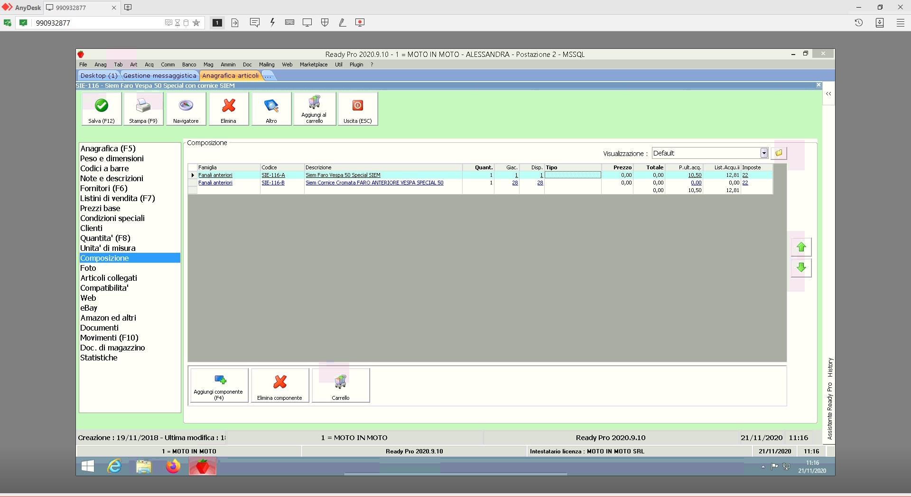
Task: Click Stampa (F9) printer button
Action: point(143,109)
